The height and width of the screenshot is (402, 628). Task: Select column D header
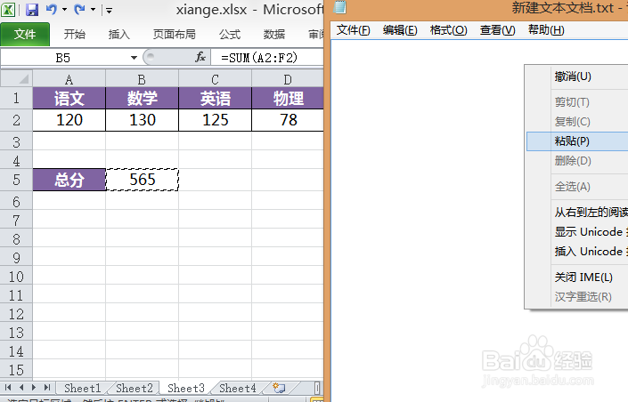tap(288, 79)
